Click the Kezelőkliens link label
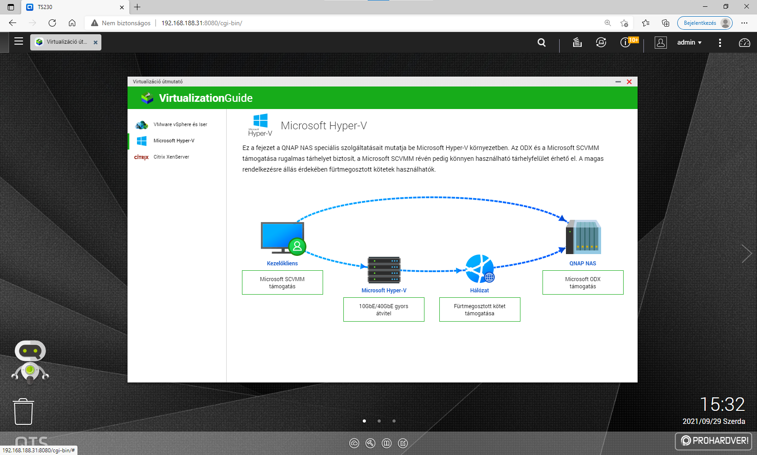 point(282,264)
